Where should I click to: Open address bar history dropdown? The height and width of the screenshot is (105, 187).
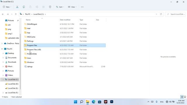[156, 14]
